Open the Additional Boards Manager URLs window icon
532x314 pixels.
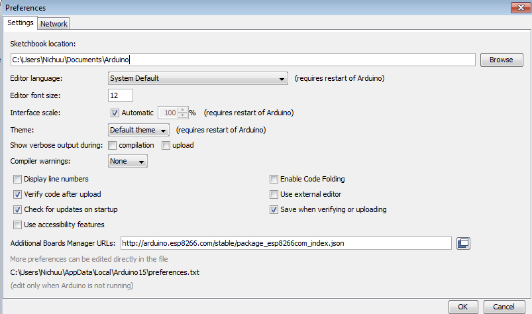463,243
